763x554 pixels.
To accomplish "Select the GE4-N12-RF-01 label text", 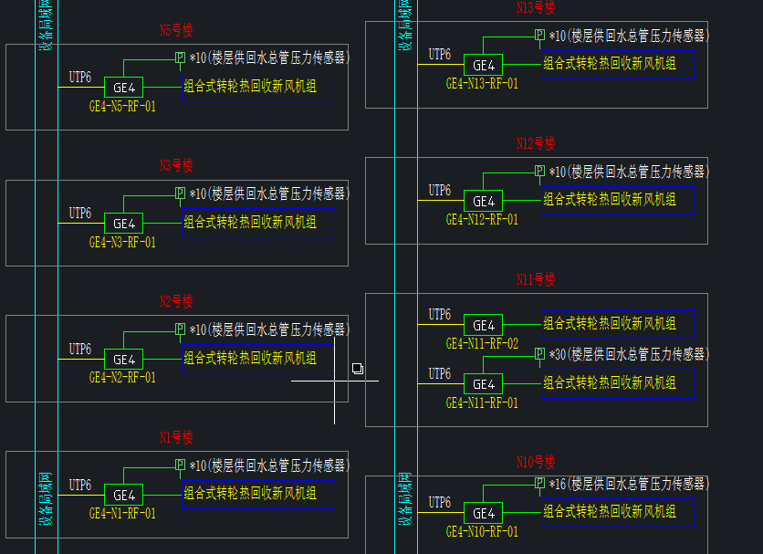I will [x=482, y=220].
